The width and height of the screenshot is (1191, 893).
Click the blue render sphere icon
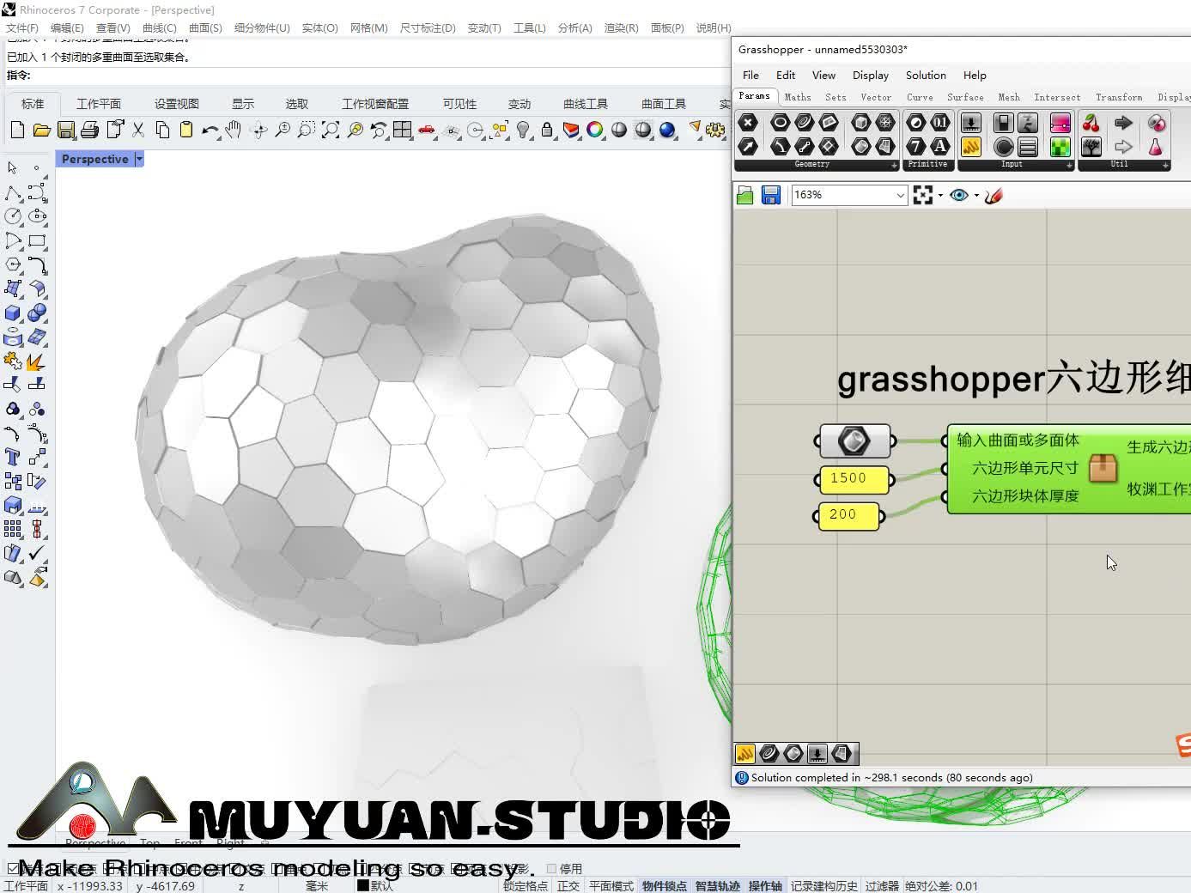point(667,131)
